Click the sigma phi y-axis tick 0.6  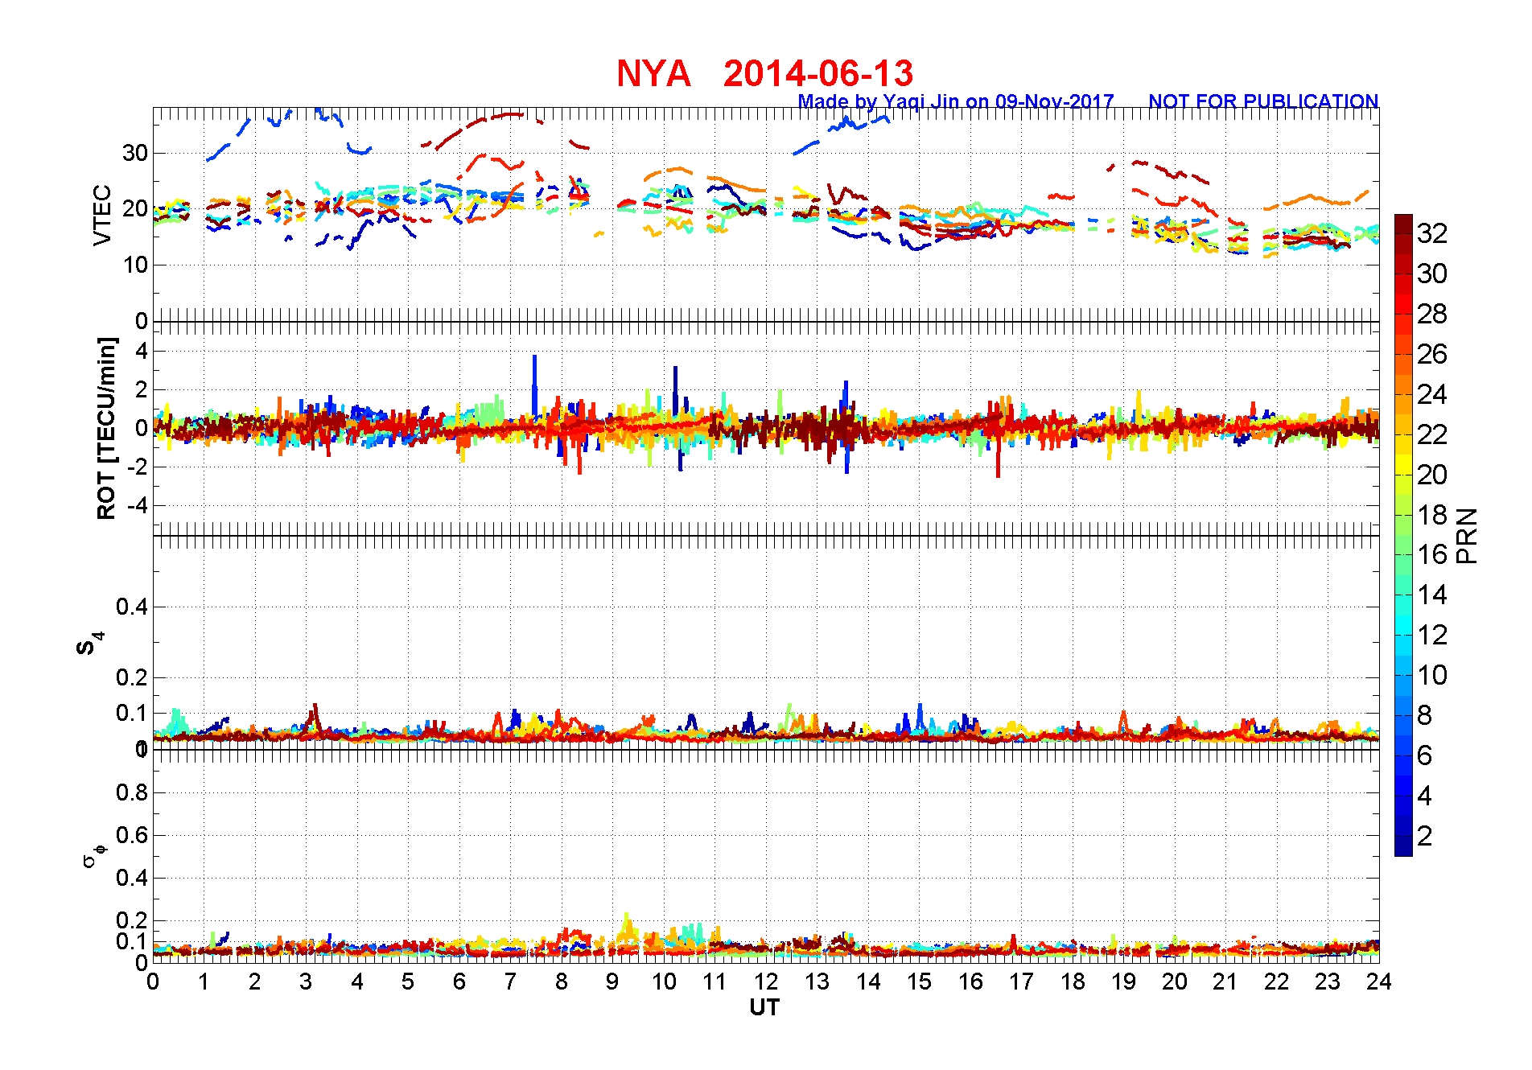(132, 835)
